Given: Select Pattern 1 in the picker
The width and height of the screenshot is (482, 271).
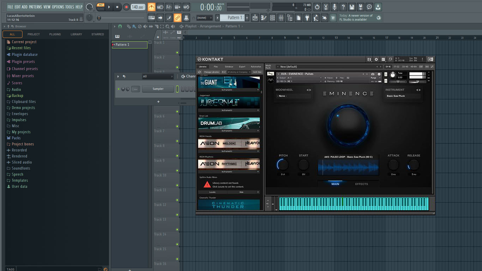Looking at the screenshot, I should coord(129,45).
